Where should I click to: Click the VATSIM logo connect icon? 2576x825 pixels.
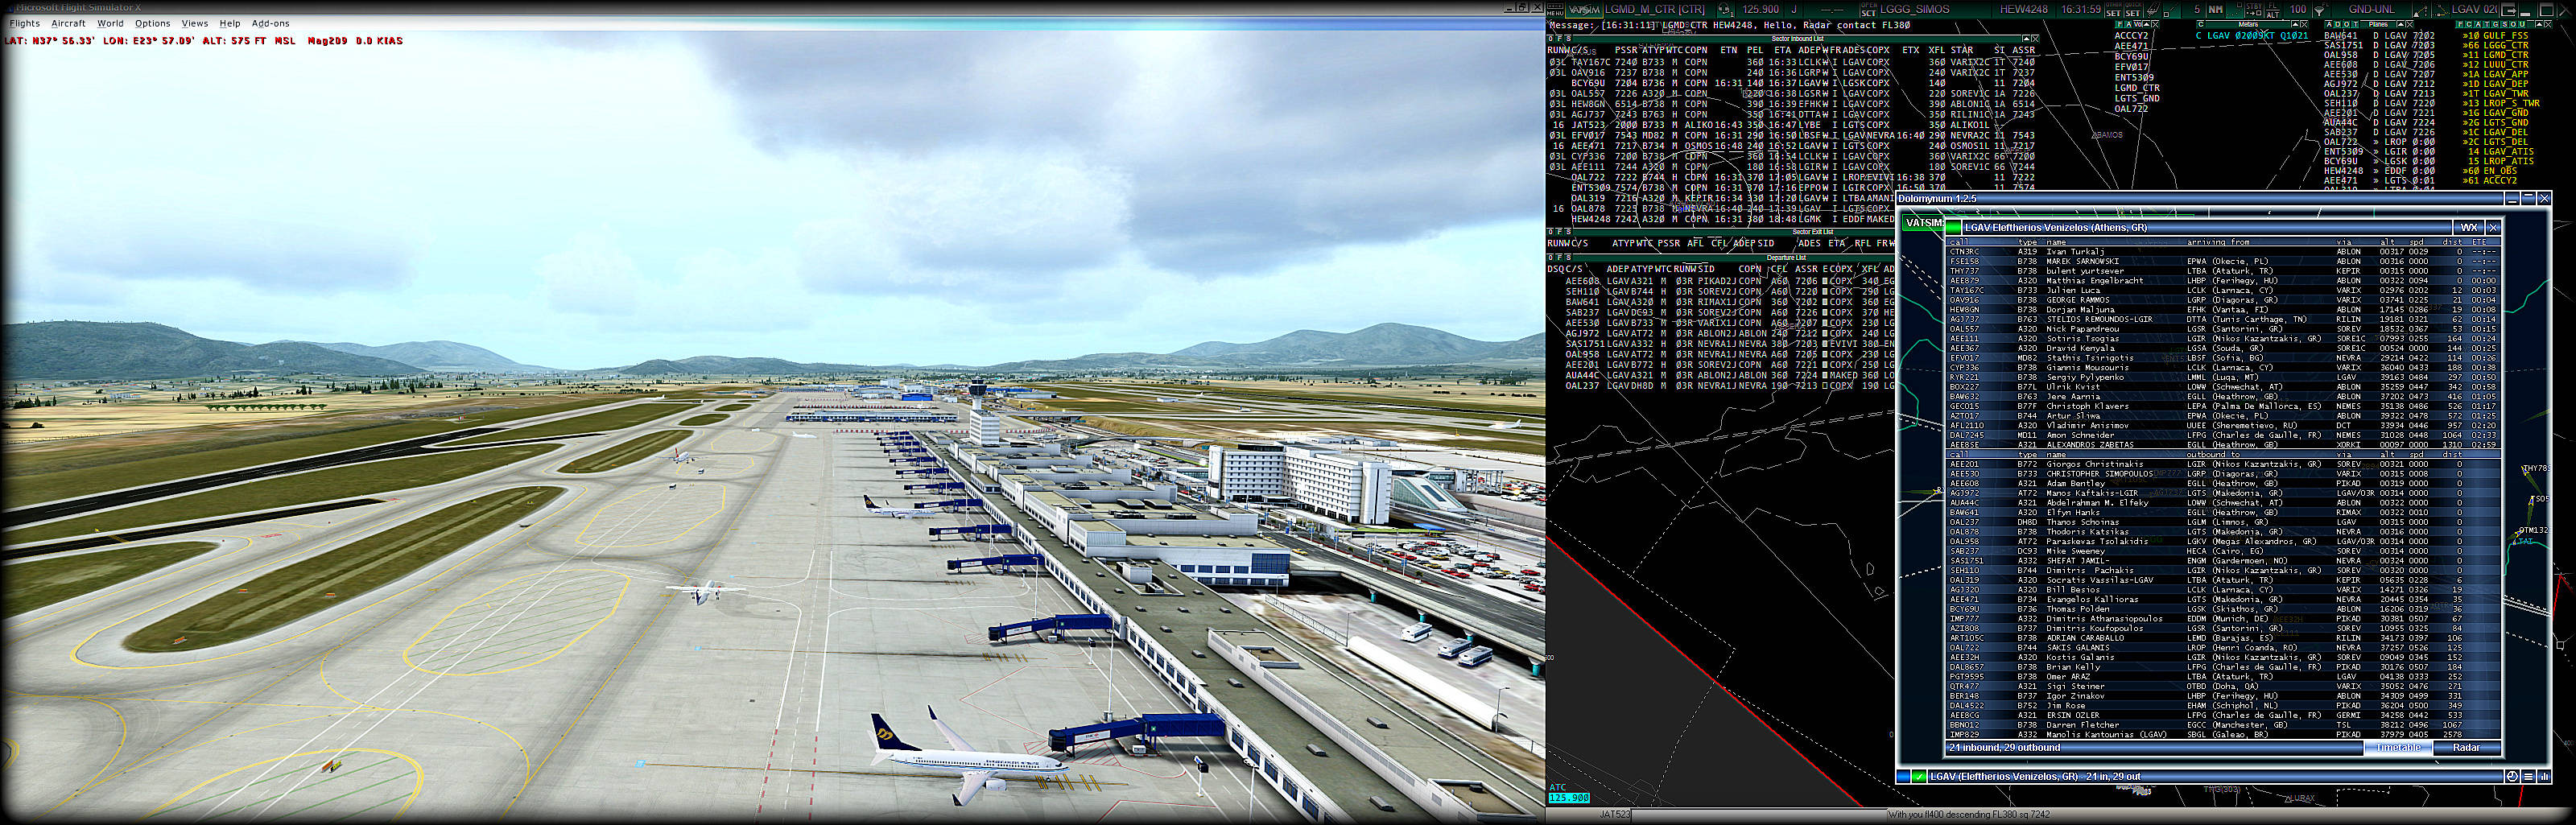1585,10
